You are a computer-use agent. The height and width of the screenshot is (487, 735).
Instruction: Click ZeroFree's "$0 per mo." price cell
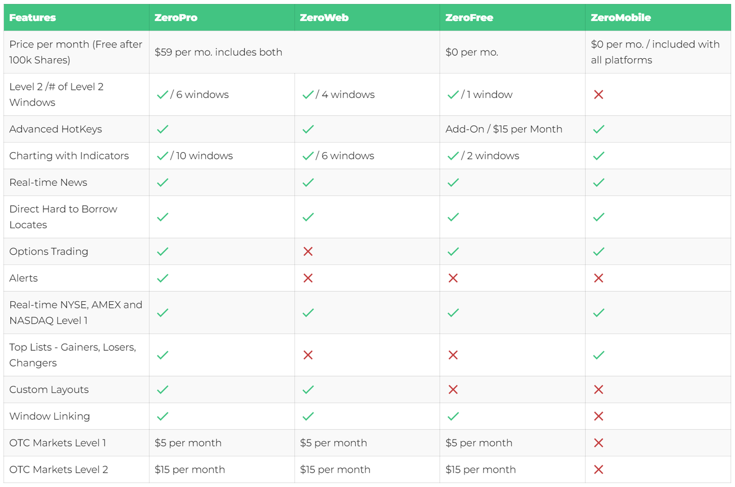point(472,52)
